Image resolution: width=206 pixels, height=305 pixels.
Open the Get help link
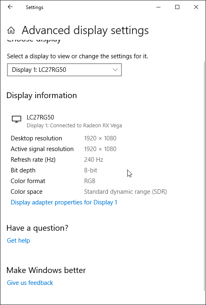pos(18,241)
